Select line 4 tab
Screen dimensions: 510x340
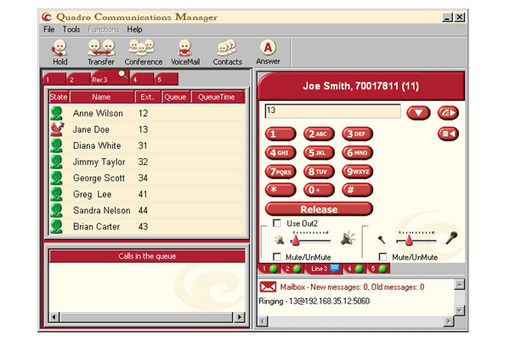[x=354, y=269]
